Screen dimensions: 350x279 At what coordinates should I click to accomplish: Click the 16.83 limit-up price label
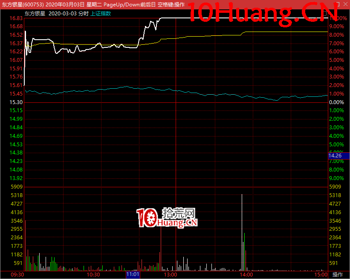[16, 18]
